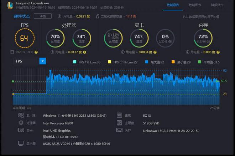Click power icon beside GPU 用电量 0.0034 度

tap(123, 52)
